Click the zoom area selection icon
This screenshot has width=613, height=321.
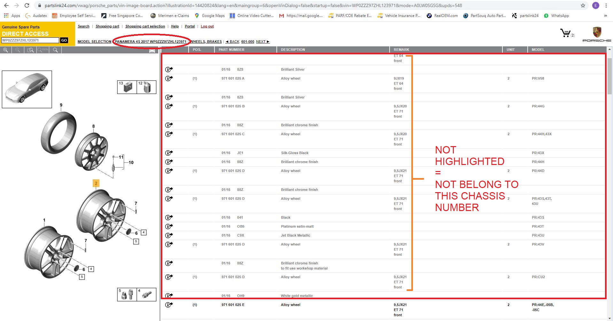[30, 50]
